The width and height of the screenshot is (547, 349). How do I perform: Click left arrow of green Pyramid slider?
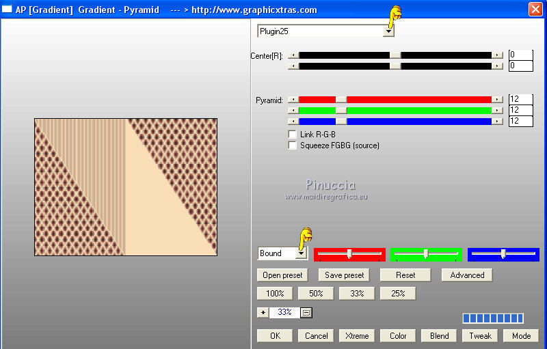point(293,111)
